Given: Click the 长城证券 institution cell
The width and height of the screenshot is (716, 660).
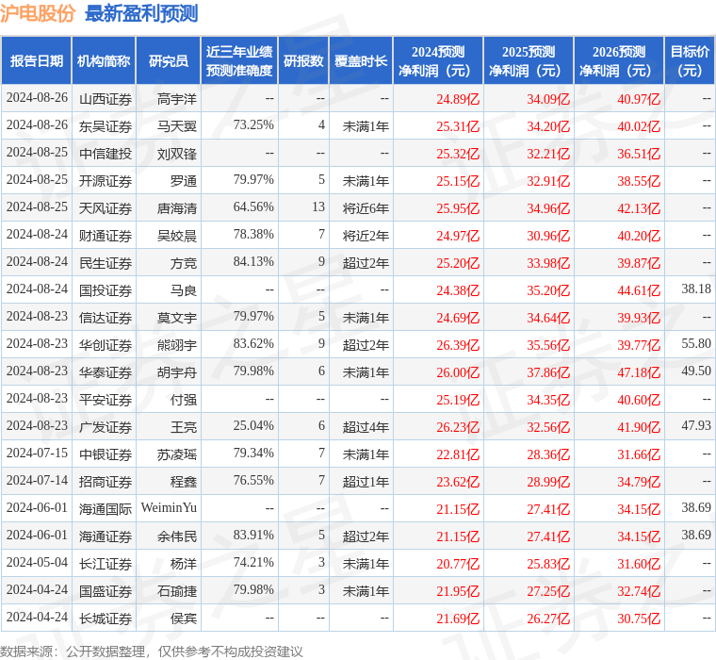Looking at the screenshot, I should coord(106,619).
